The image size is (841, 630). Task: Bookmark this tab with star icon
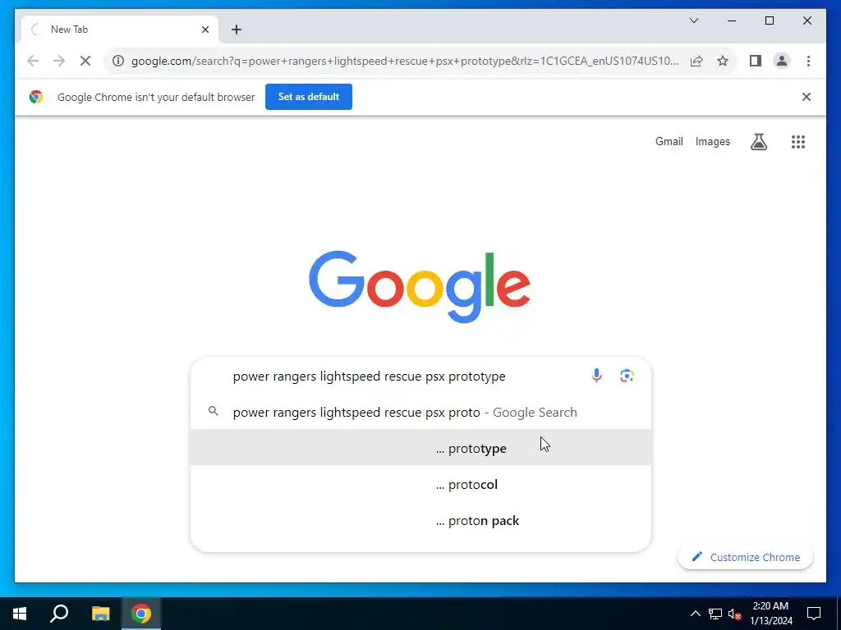723,61
